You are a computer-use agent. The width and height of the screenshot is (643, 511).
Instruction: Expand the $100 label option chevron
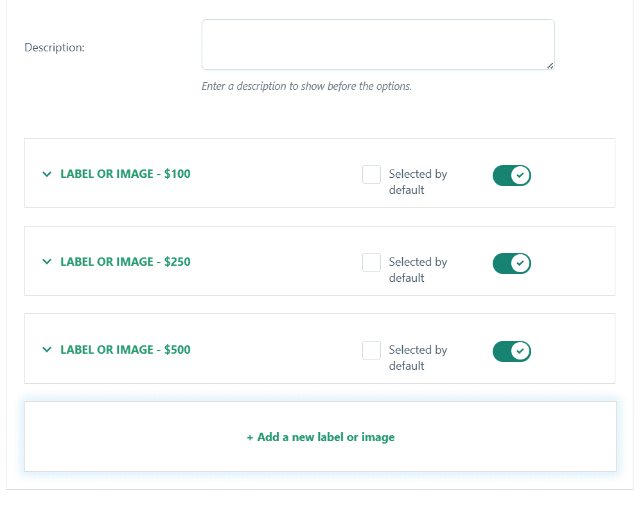pos(47,174)
